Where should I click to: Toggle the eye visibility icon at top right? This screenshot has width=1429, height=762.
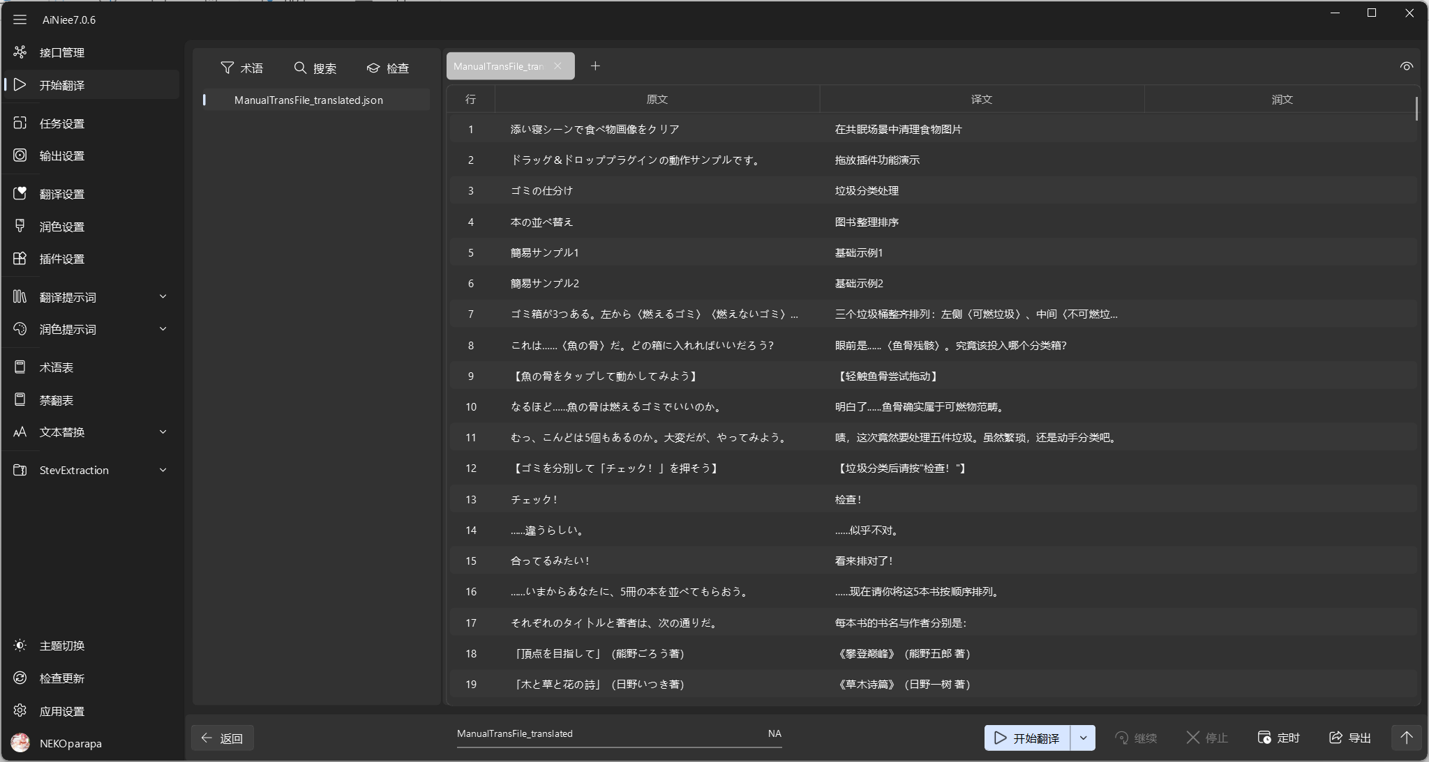[1406, 67]
